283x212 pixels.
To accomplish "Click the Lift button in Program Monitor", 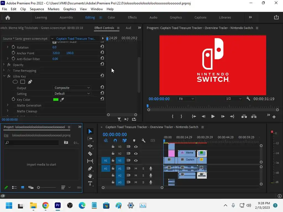I will click(244, 116).
